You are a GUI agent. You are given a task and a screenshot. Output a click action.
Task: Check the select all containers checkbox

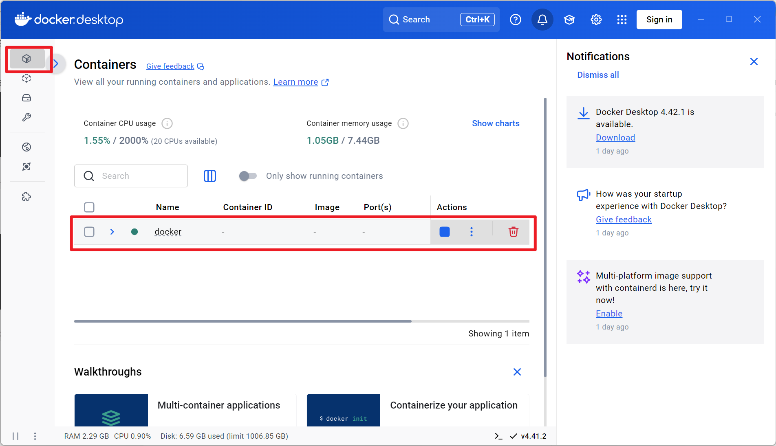click(x=89, y=207)
